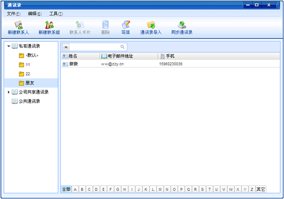Viewport: 284px width, 199px height.
Task: Click the 朋友 folder icon
Action: coord(21,83)
